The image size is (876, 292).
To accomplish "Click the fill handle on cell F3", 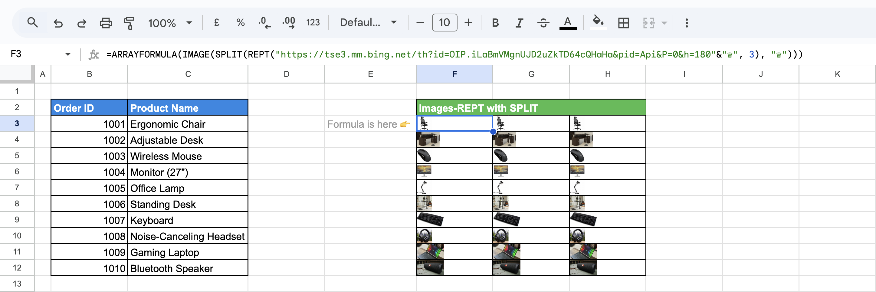I will click(x=493, y=132).
